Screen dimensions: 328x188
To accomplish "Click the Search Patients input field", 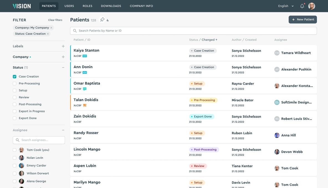I will click(193, 31).
